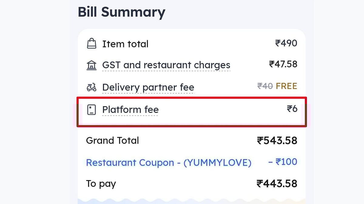Expand the Platform fee explanation
This screenshot has width=364, height=204.
[130, 110]
